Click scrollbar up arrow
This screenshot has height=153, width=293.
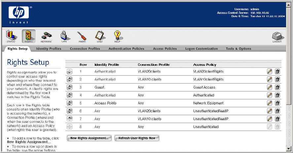click(x=288, y=5)
